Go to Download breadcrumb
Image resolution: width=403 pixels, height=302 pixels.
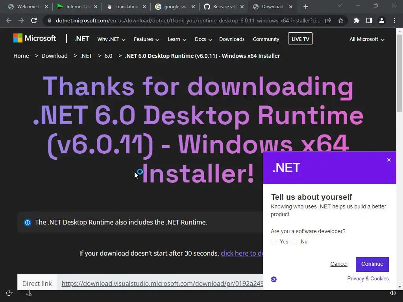54,56
